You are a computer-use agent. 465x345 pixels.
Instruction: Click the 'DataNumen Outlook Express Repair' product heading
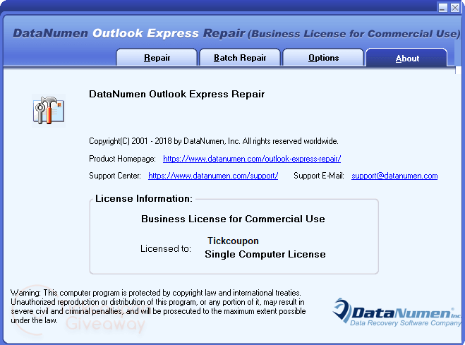click(176, 95)
